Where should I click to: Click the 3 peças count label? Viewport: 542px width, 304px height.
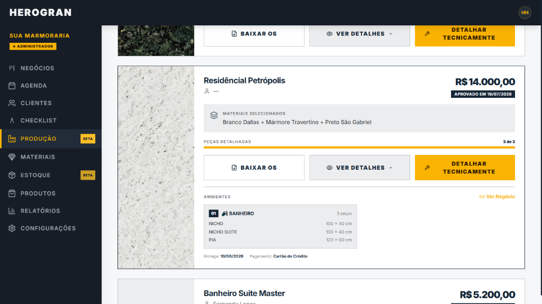coord(344,214)
